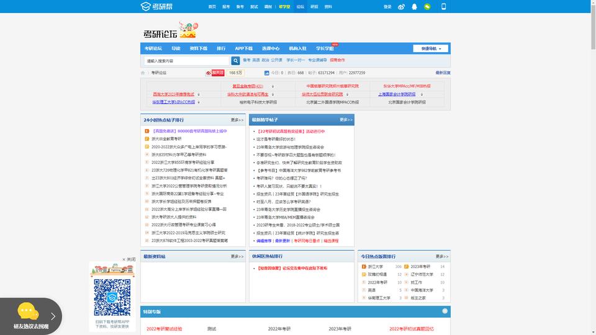
Task: Open 更多>> in 24小时热点帖子排行
Action: pos(237,120)
